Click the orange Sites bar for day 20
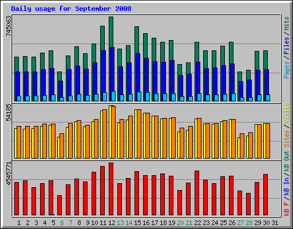The width and height of the screenshot is (293, 229). [x=182, y=143]
